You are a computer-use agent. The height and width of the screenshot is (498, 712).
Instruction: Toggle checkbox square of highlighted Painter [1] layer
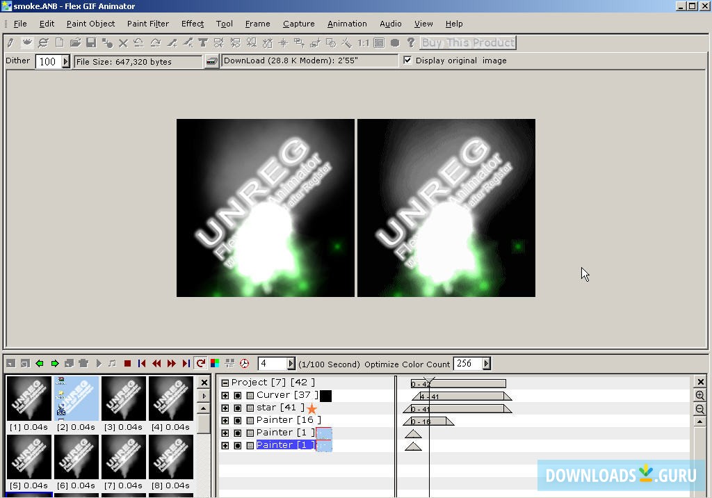(250, 446)
